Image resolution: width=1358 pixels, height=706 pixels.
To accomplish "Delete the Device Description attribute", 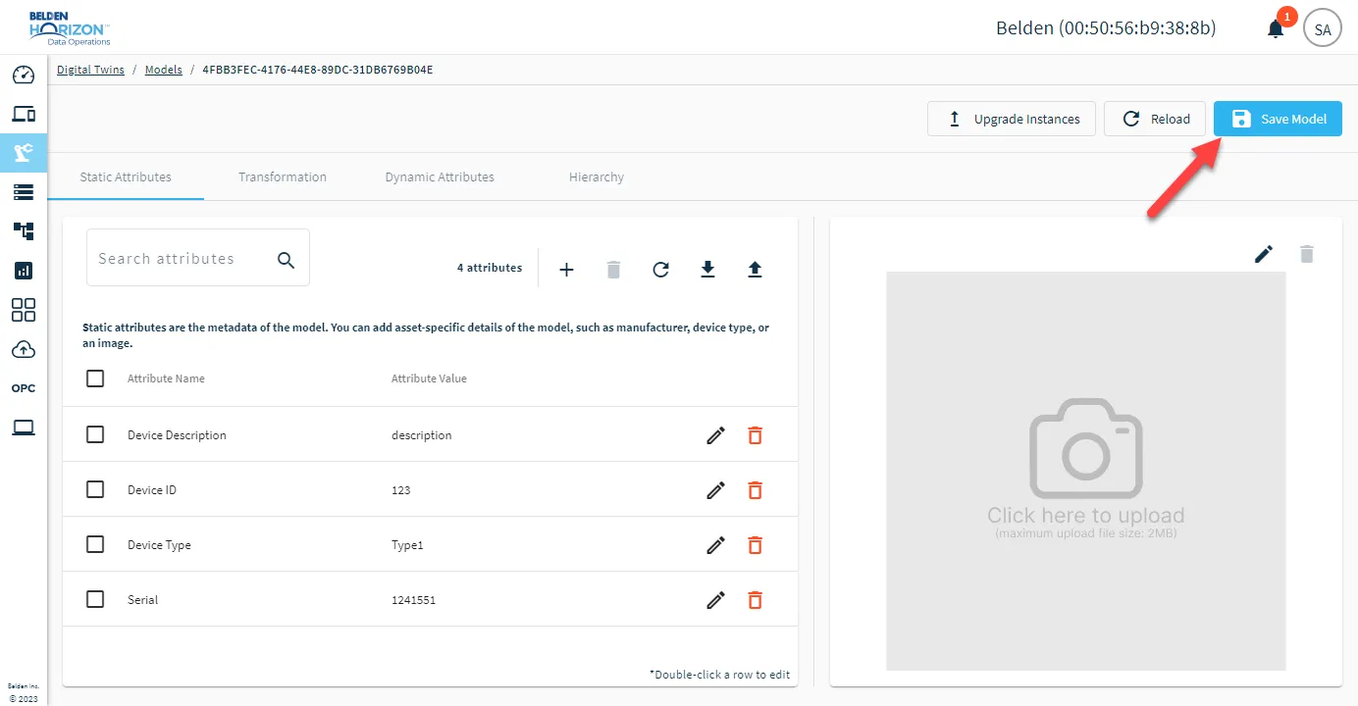I will [755, 435].
